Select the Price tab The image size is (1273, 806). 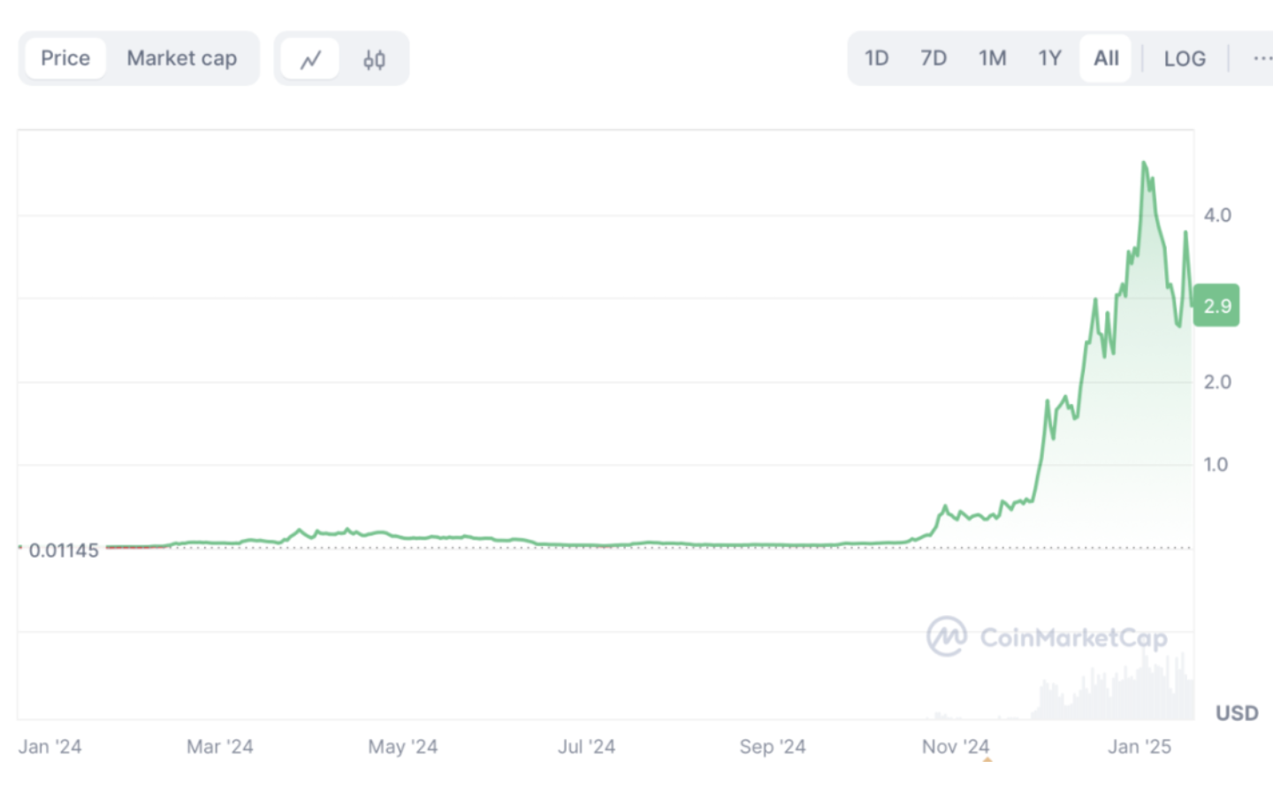[65, 58]
